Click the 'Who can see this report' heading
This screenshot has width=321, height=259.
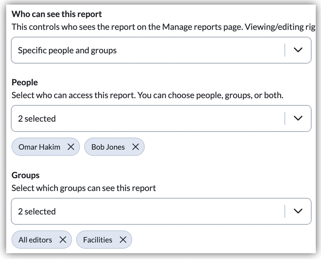tap(57, 14)
